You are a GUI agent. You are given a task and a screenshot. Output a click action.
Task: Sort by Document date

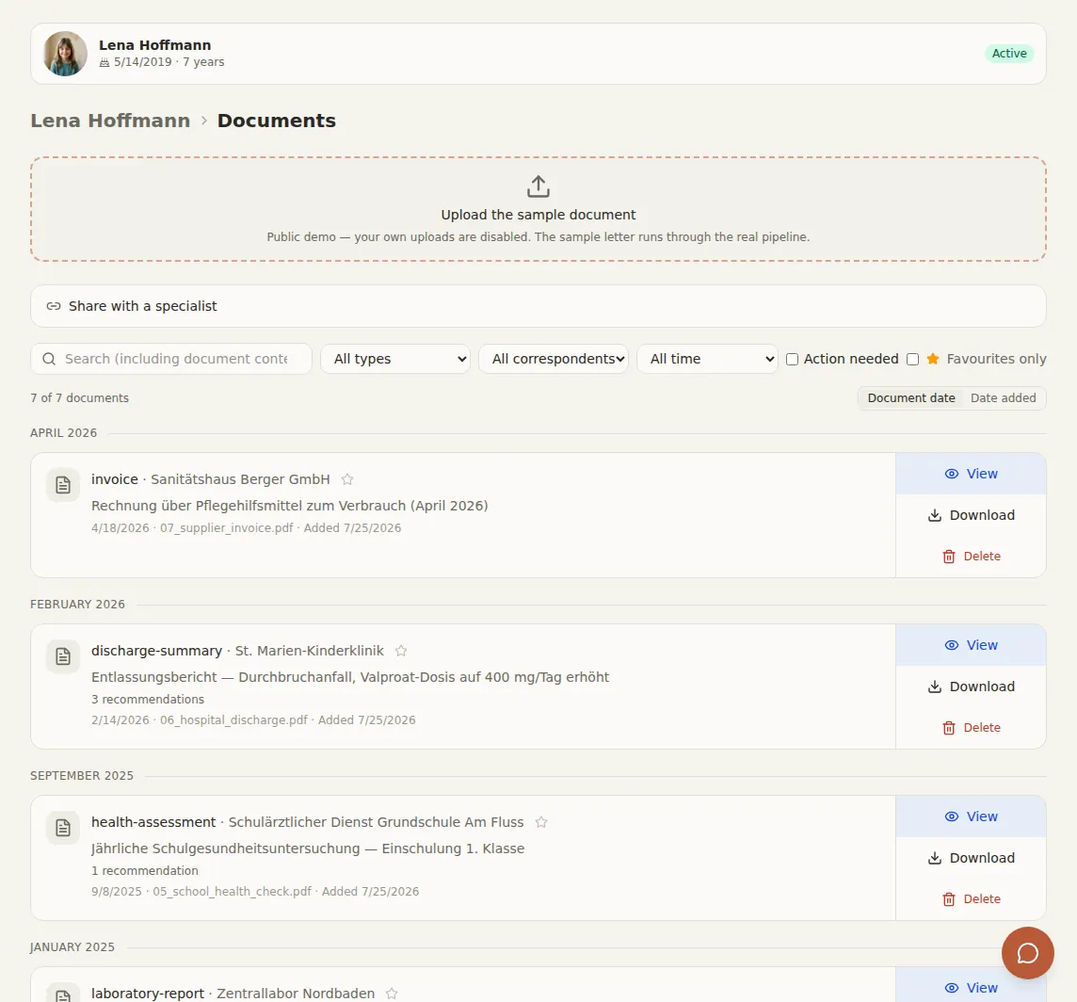(910, 398)
